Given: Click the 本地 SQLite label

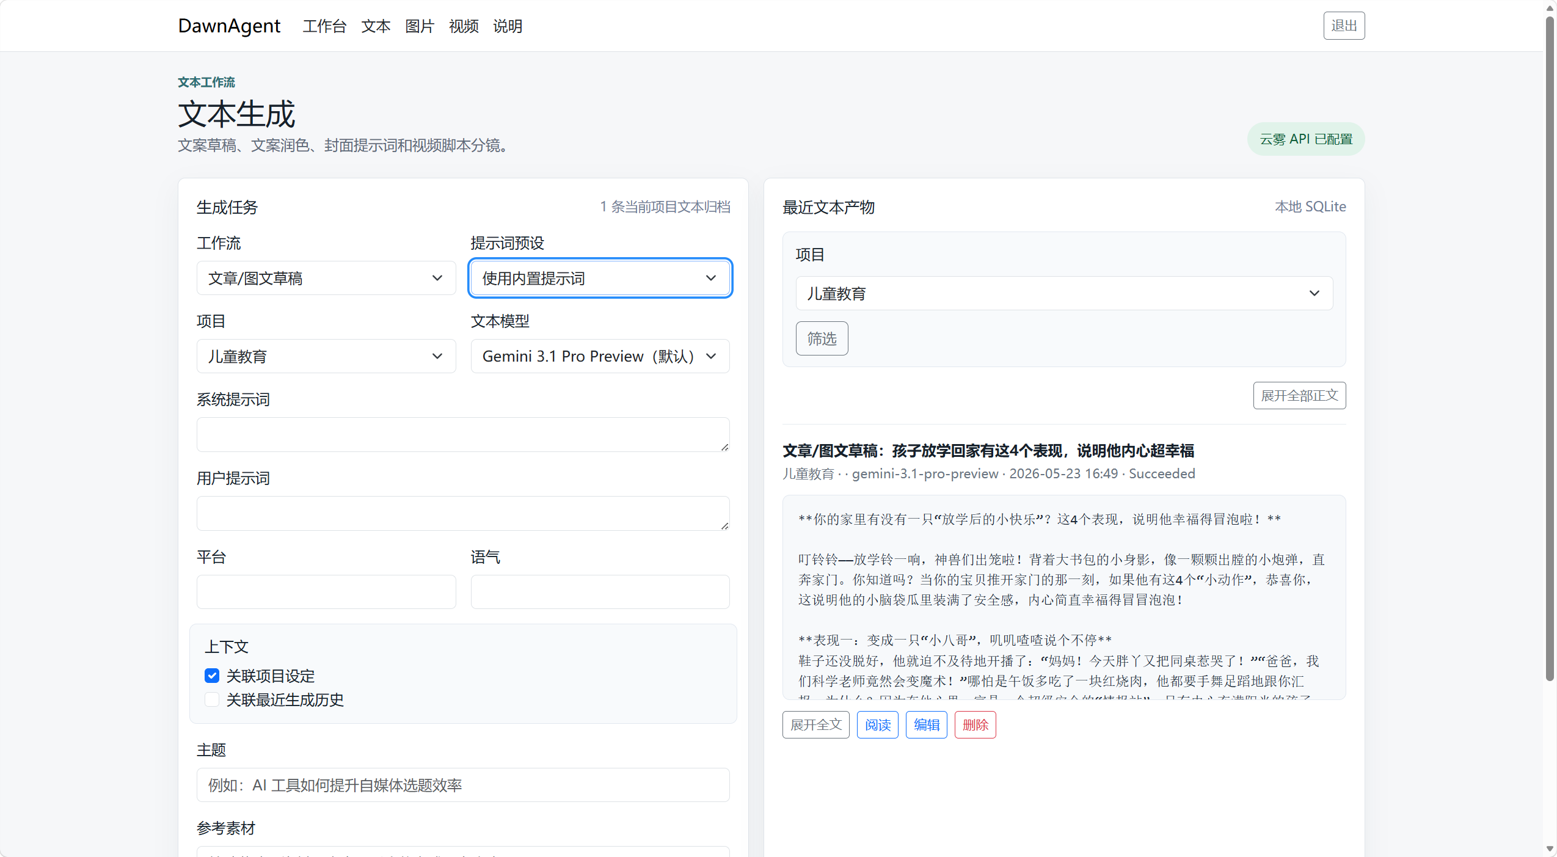Looking at the screenshot, I should [1310, 206].
